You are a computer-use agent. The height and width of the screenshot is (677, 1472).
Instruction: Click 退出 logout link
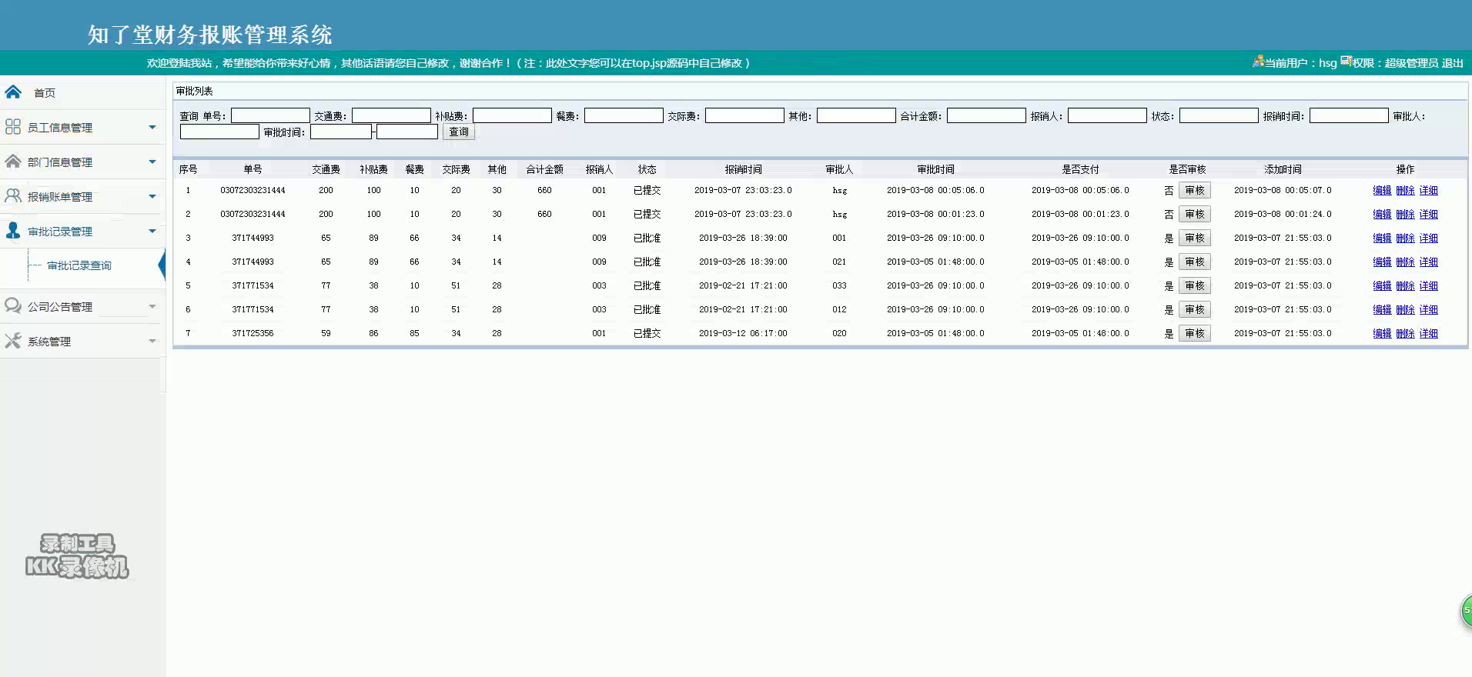coord(1452,63)
